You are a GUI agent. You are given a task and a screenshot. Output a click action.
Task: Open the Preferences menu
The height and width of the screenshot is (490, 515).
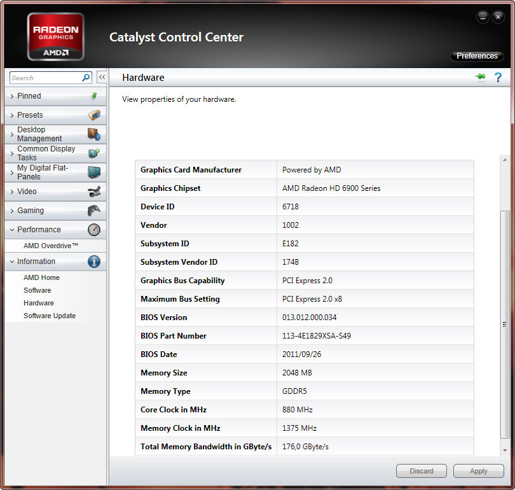click(x=477, y=56)
